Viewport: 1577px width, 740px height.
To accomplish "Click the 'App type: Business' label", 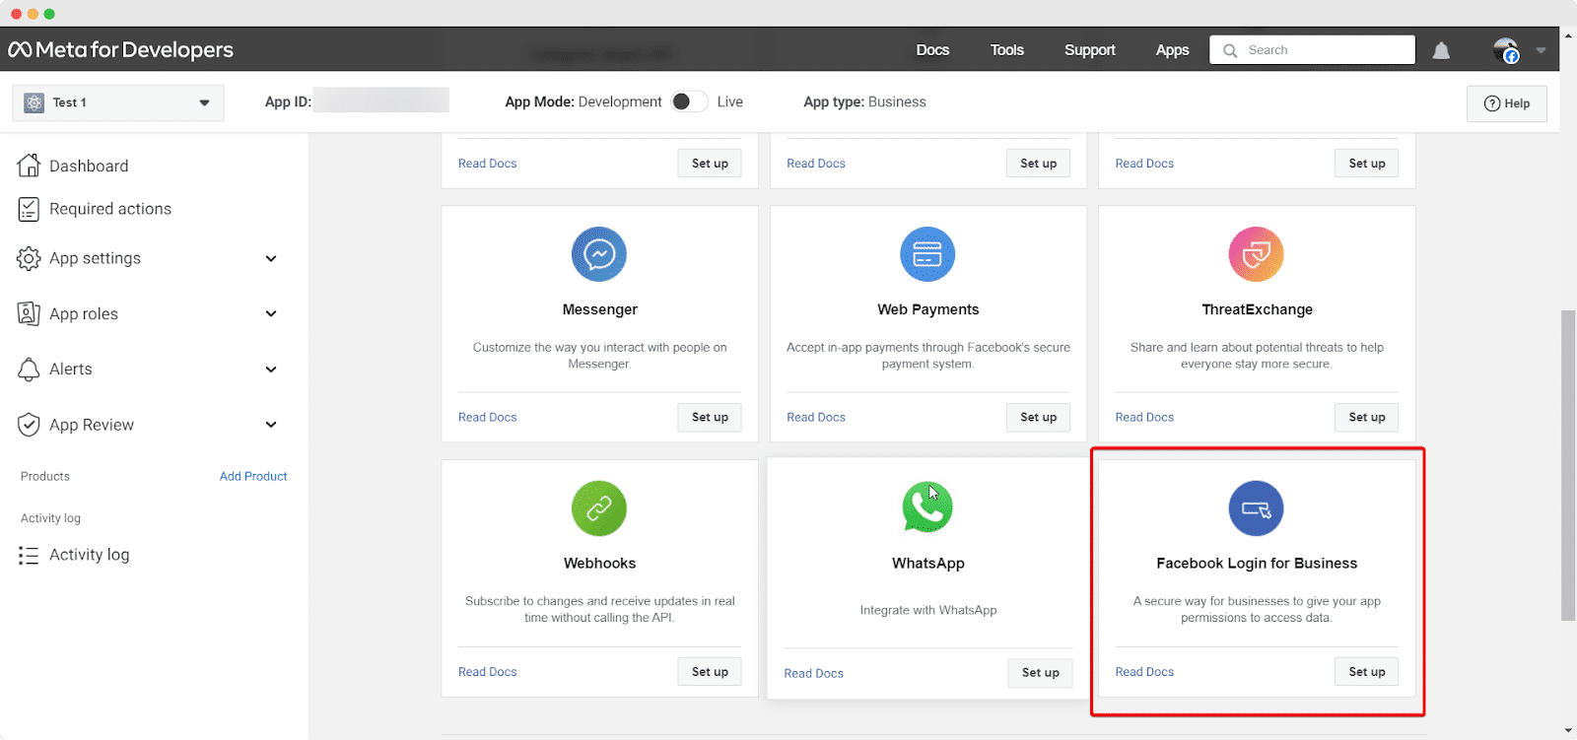I will click(x=864, y=101).
